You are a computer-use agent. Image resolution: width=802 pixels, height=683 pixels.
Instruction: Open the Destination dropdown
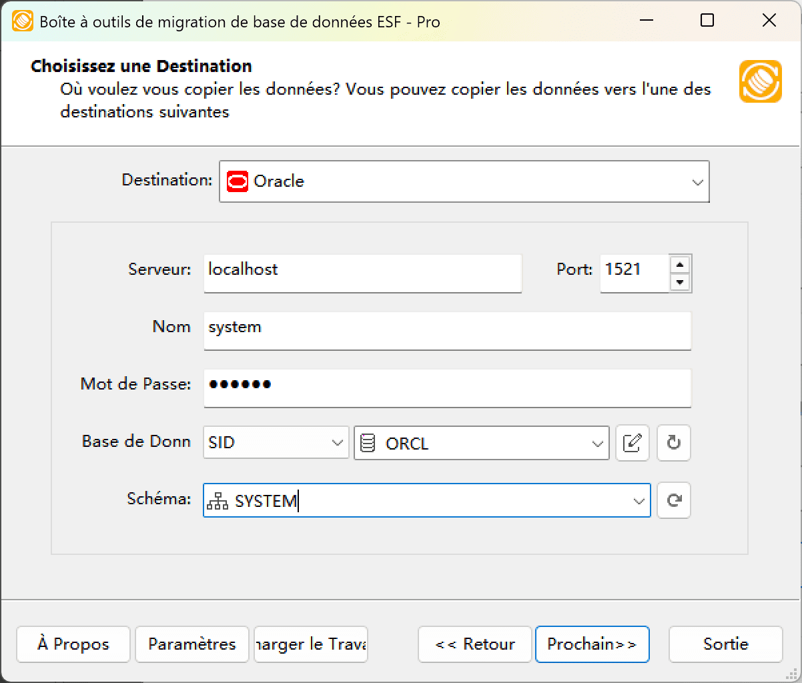[698, 181]
